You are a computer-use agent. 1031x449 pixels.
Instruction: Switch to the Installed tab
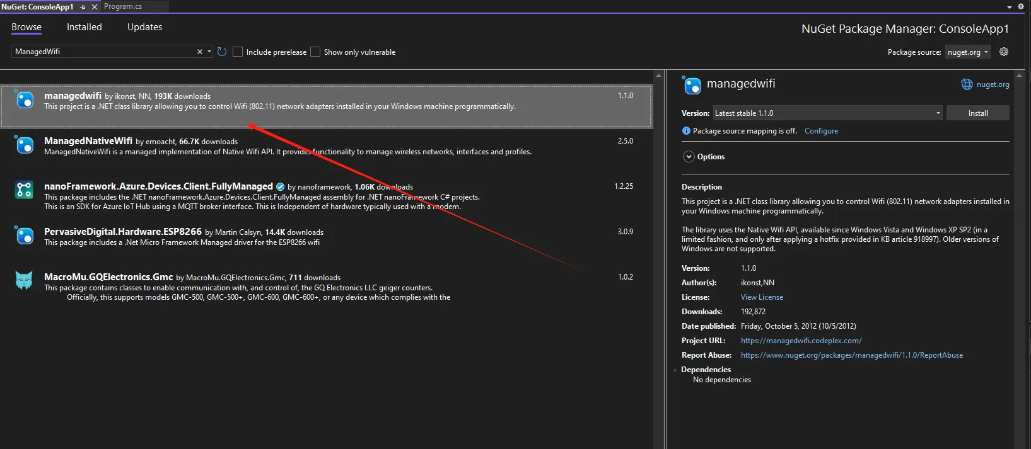pos(84,27)
